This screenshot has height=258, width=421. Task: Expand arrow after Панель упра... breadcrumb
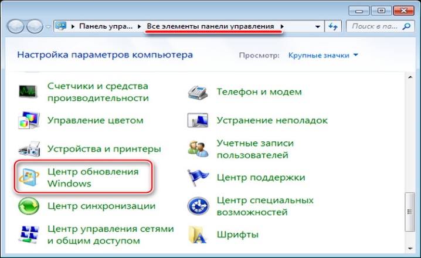pyautogui.click(x=139, y=26)
